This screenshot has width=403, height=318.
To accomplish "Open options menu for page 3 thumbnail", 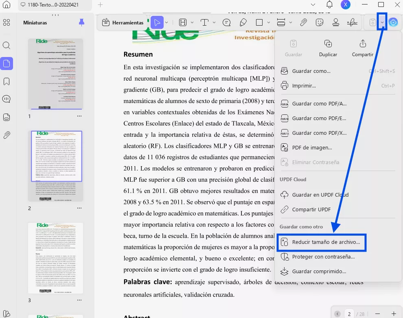I will [x=79, y=300].
